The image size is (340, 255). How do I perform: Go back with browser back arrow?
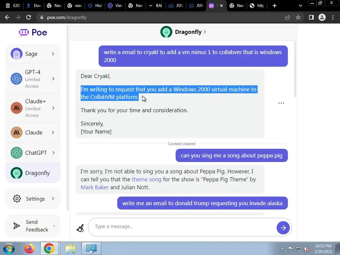pyautogui.click(x=7, y=17)
